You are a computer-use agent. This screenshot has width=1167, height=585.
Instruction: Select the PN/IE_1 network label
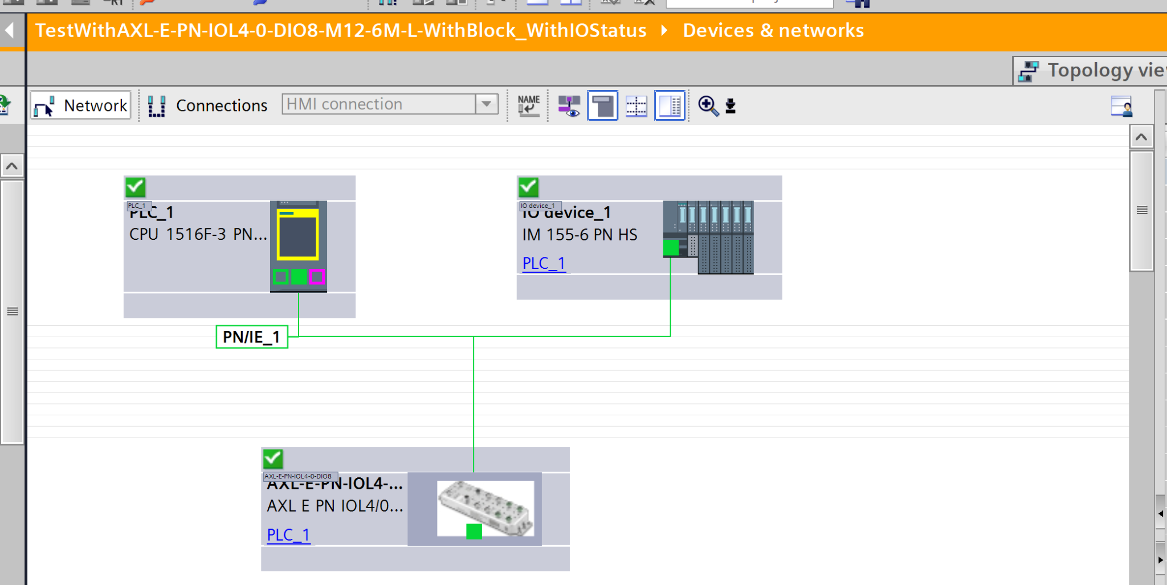point(251,337)
